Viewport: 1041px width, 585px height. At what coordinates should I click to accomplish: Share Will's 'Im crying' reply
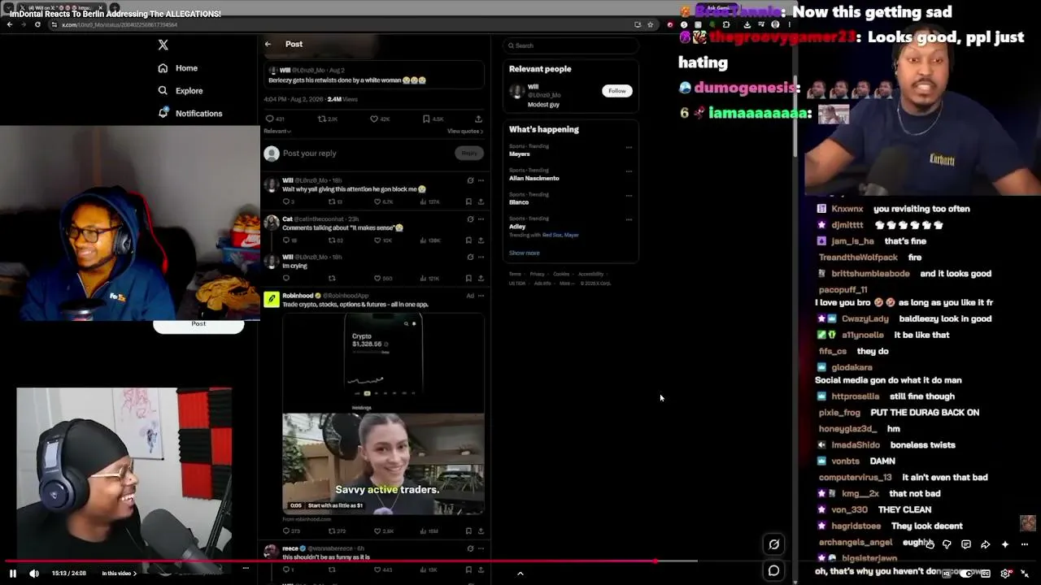pyautogui.click(x=481, y=279)
